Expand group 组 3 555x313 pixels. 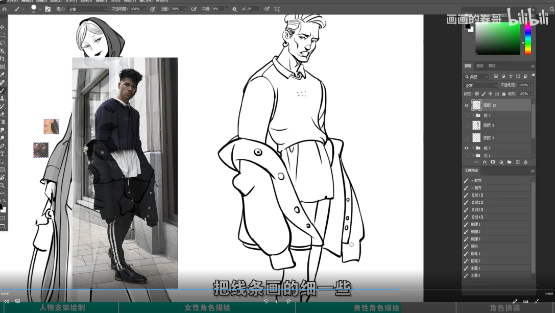tap(473, 115)
